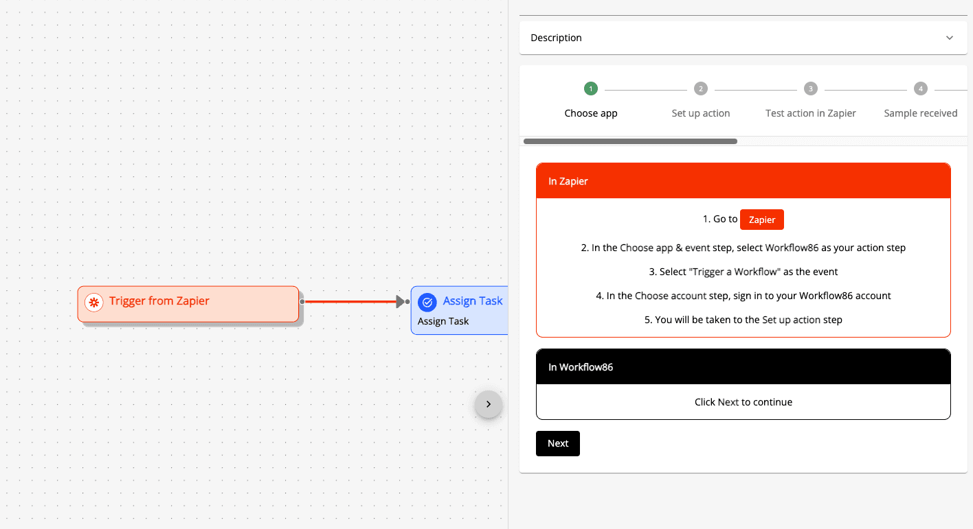The height and width of the screenshot is (529, 973).
Task: Open the Description accordion header
Action: click(743, 38)
